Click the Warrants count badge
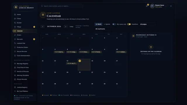Viewport: 187px width, 105px height. pyautogui.click(x=34, y=39)
